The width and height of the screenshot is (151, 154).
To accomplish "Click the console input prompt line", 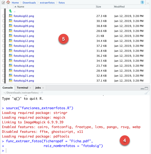I will pyautogui.click(x=75, y=151).
